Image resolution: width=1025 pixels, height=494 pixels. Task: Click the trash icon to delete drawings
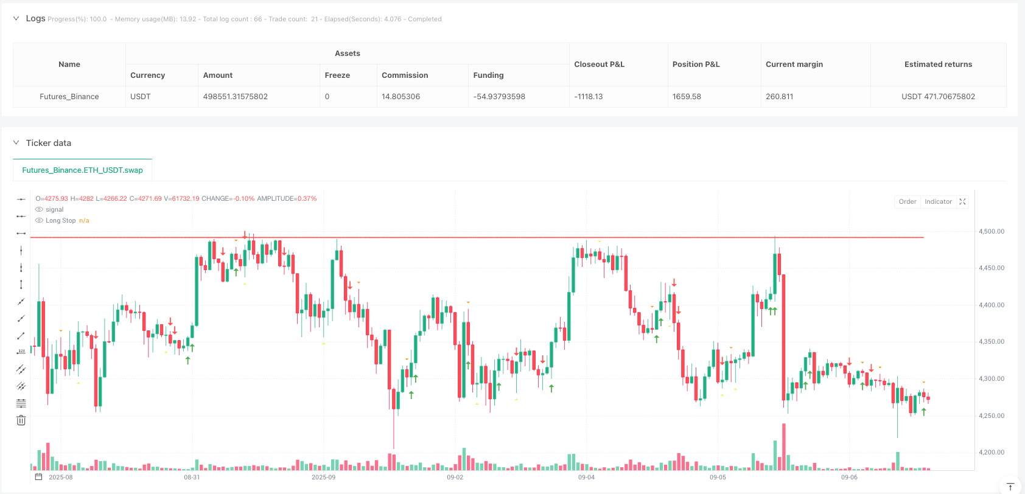[21, 420]
